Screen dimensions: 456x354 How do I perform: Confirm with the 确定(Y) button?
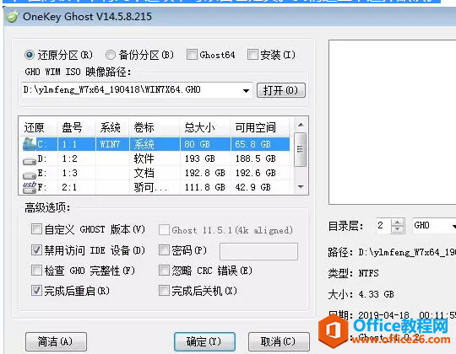[204, 341]
